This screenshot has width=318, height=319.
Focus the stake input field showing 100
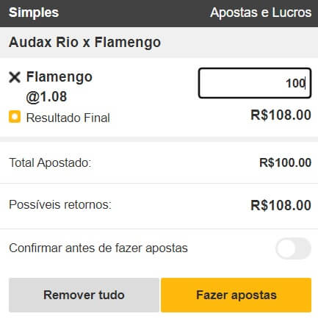click(255, 83)
